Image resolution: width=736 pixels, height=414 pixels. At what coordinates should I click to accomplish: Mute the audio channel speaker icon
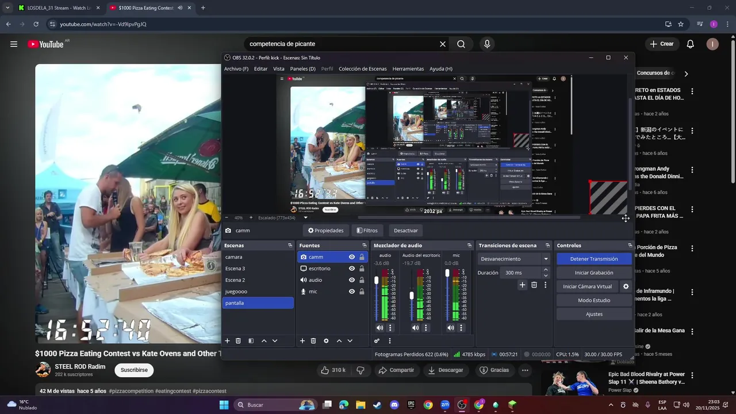[x=379, y=328]
